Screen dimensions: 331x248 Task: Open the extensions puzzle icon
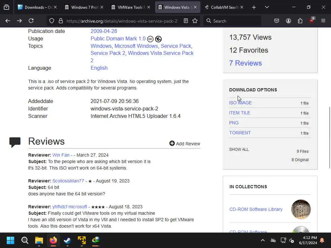pos(300,21)
